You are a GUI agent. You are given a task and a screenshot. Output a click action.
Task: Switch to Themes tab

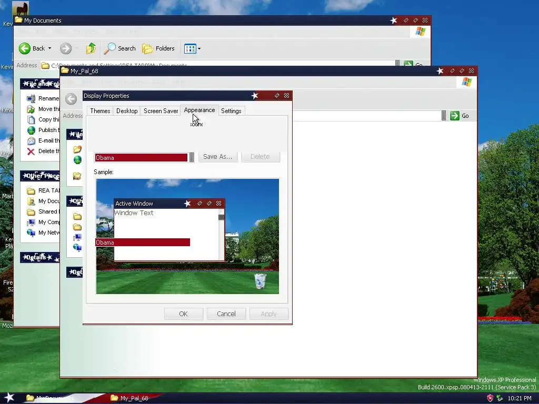coord(100,111)
